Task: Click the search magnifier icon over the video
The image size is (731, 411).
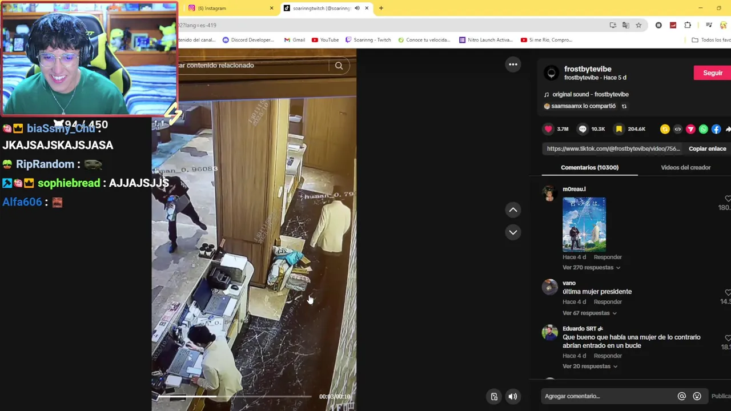Action: (339, 66)
